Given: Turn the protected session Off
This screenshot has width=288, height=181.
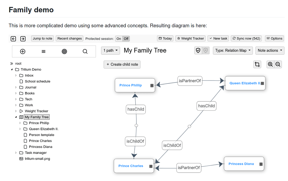Looking at the screenshot, I should pyautogui.click(x=125, y=39).
